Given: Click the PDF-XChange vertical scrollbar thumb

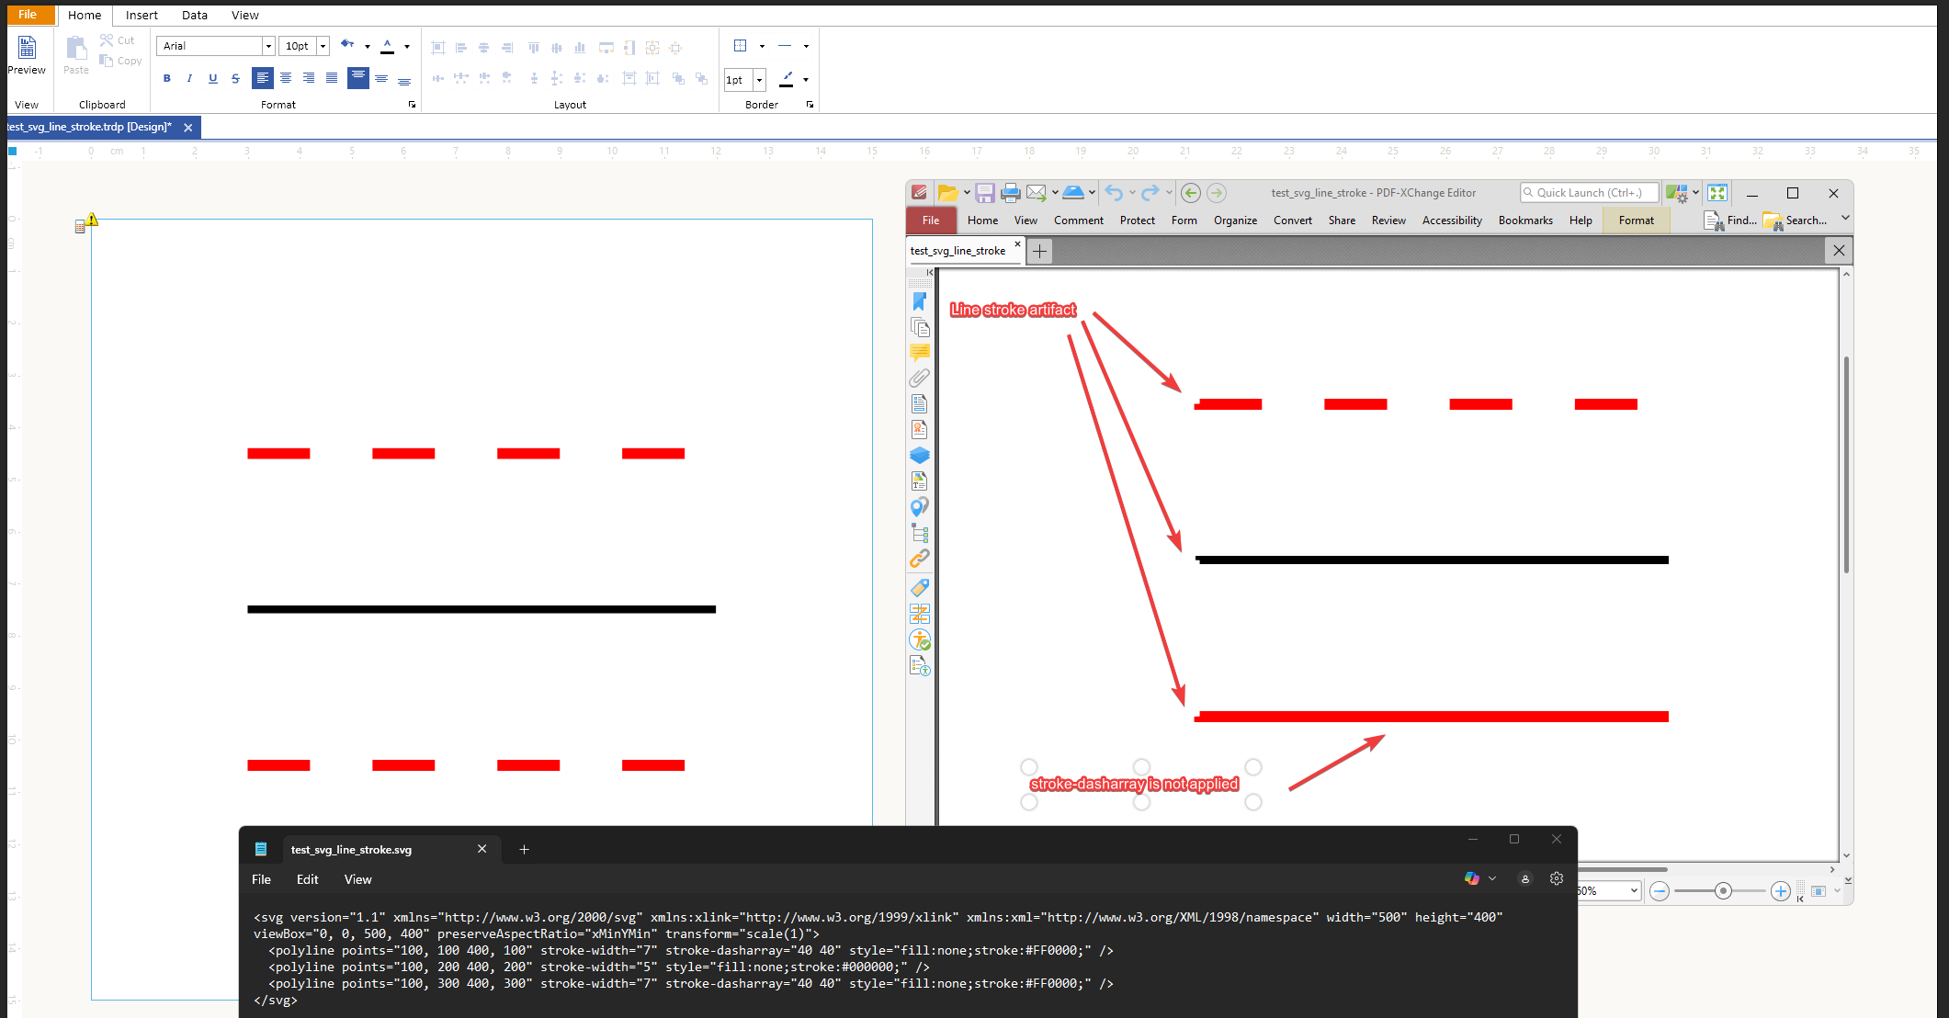Looking at the screenshot, I should tap(1846, 465).
